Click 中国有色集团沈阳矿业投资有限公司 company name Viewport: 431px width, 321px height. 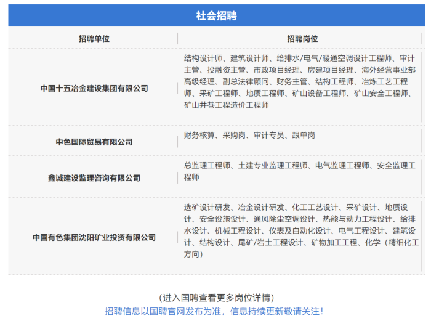click(94, 237)
